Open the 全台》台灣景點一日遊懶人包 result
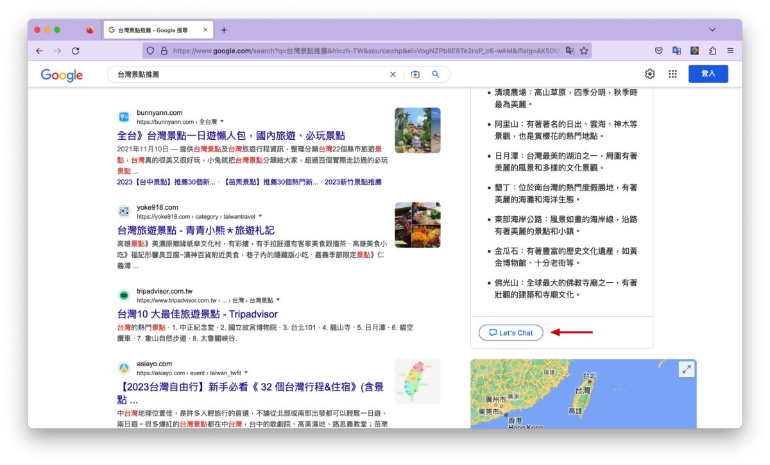Screen dimensions: 770x465 231,135
